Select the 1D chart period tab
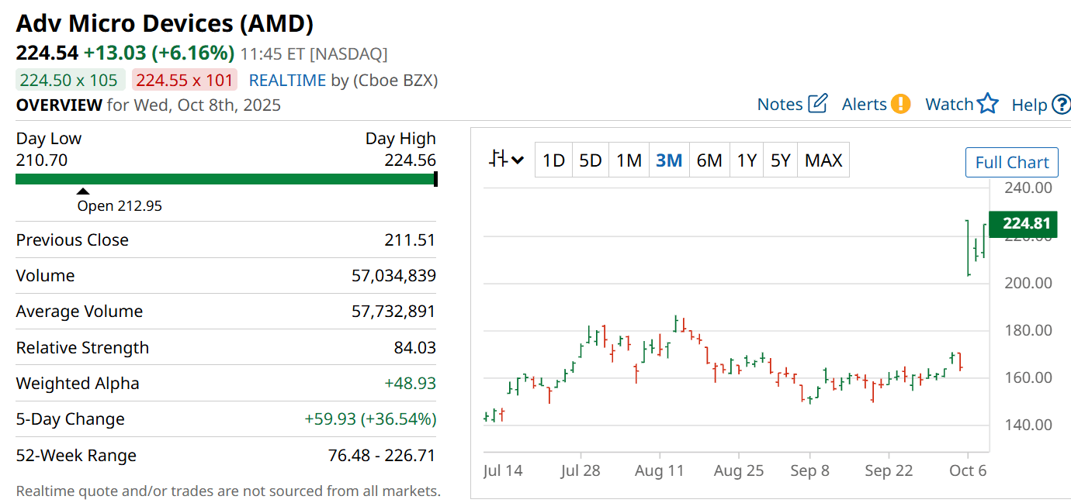 (553, 160)
